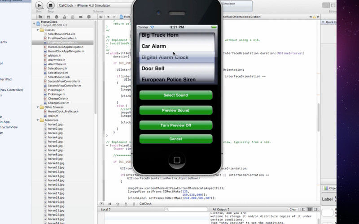Click the HorseClock project icon in navigator

click(38, 23)
